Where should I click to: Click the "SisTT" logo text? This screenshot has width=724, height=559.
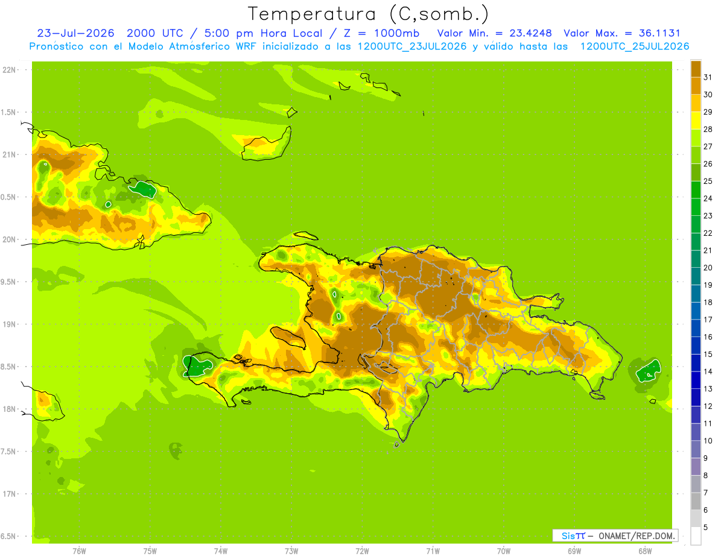point(573,535)
